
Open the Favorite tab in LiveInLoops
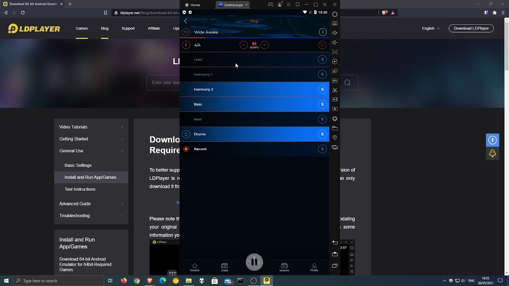(x=194, y=267)
